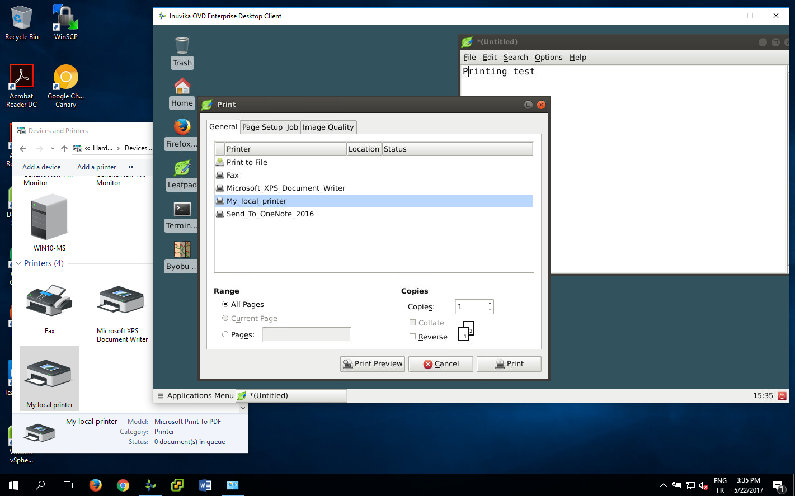
Task: Open the Options menu in Leafpad
Action: point(548,57)
